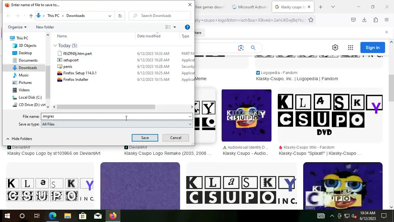Switch to the free games download tab
Viewport: 394px width, 222px height.
[x=210, y=7]
